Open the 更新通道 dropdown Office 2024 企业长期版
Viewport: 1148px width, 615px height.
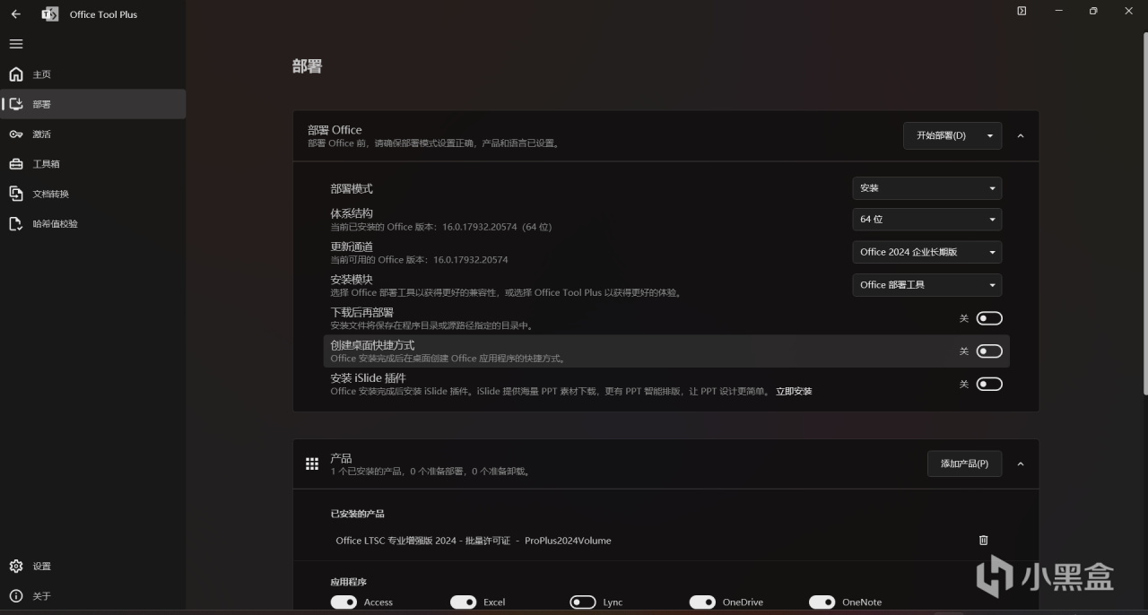coord(926,252)
